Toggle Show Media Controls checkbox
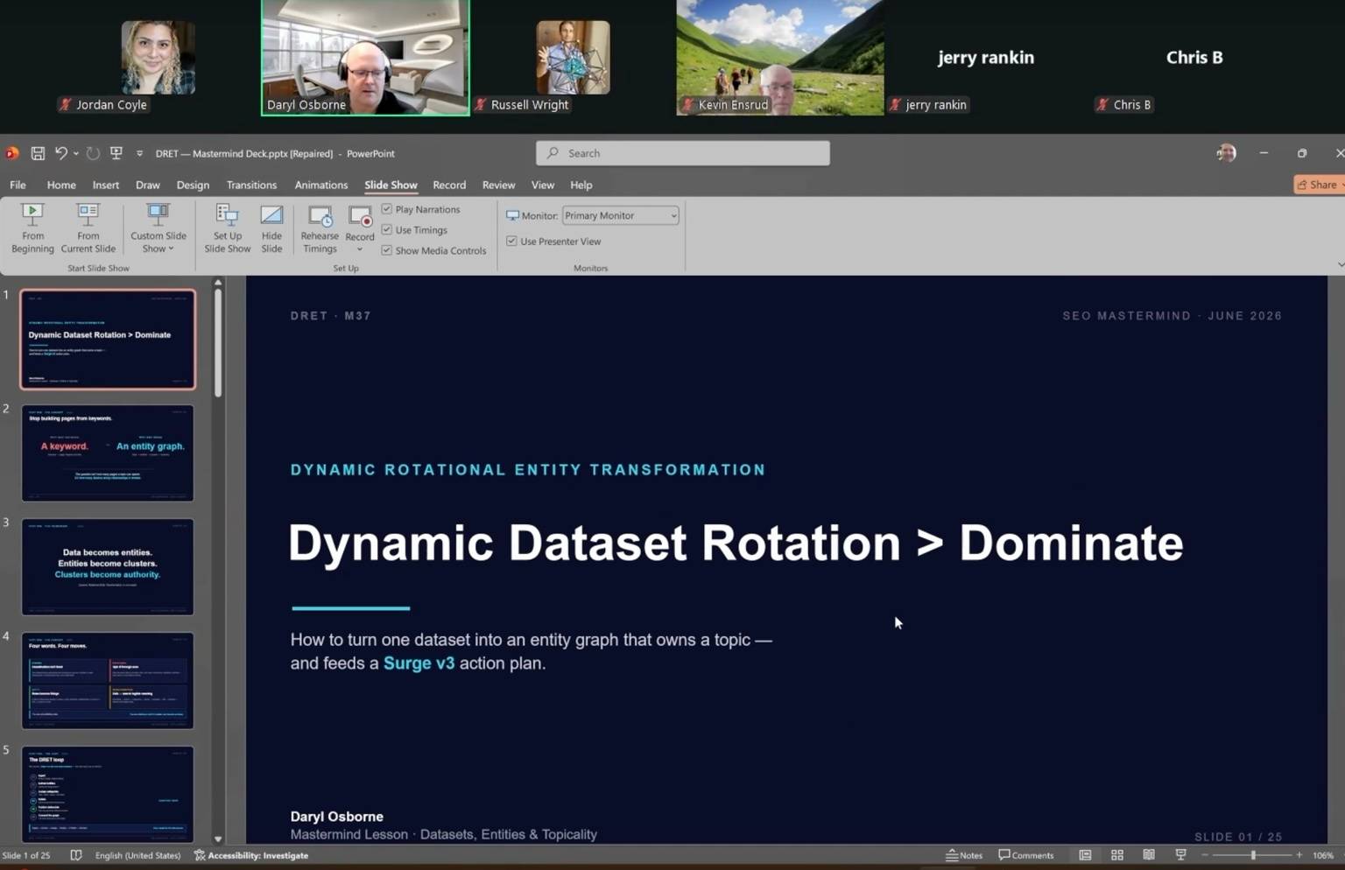The height and width of the screenshot is (870, 1345). (386, 250)
